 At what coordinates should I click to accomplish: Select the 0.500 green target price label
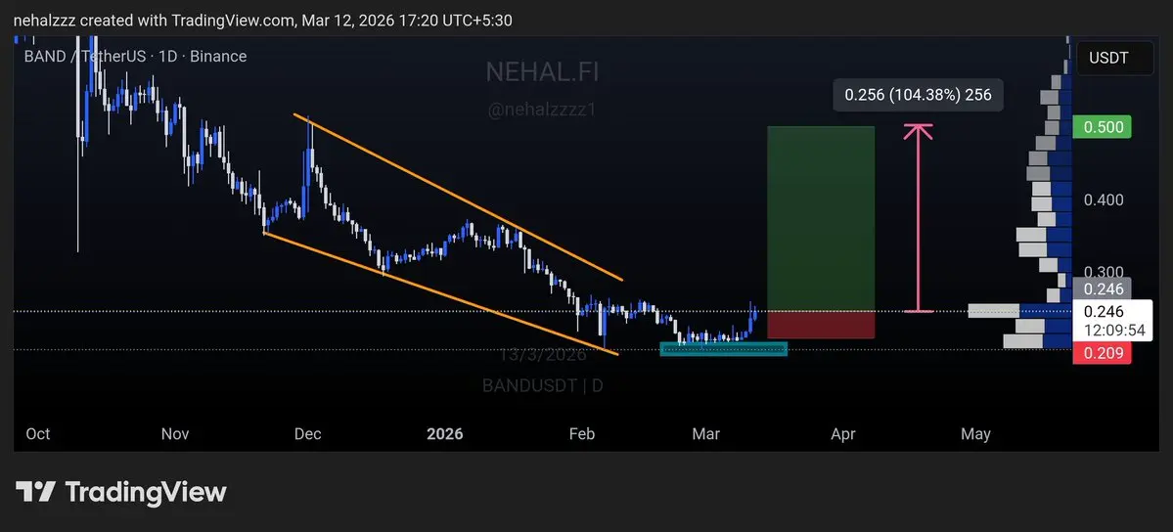tap(1102, 127)
